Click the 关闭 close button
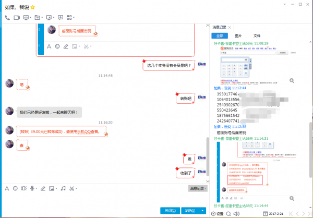 [x=170, y=210]
